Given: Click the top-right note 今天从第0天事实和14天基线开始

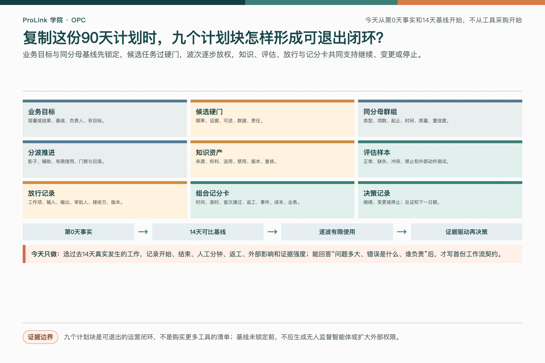Looking at the screenshot, I should (x=444, y=20).
